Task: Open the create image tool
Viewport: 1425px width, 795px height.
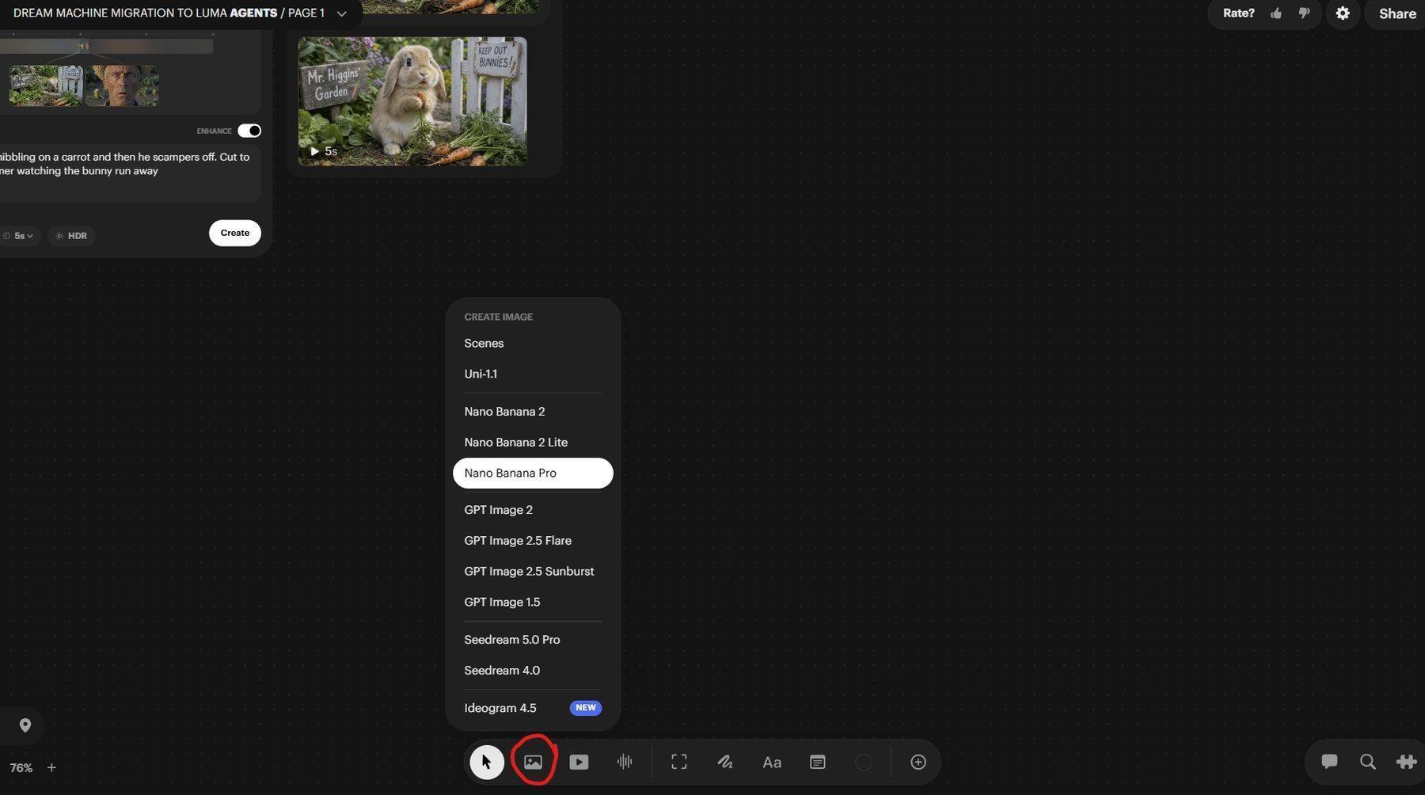Action: coord(533,762)
